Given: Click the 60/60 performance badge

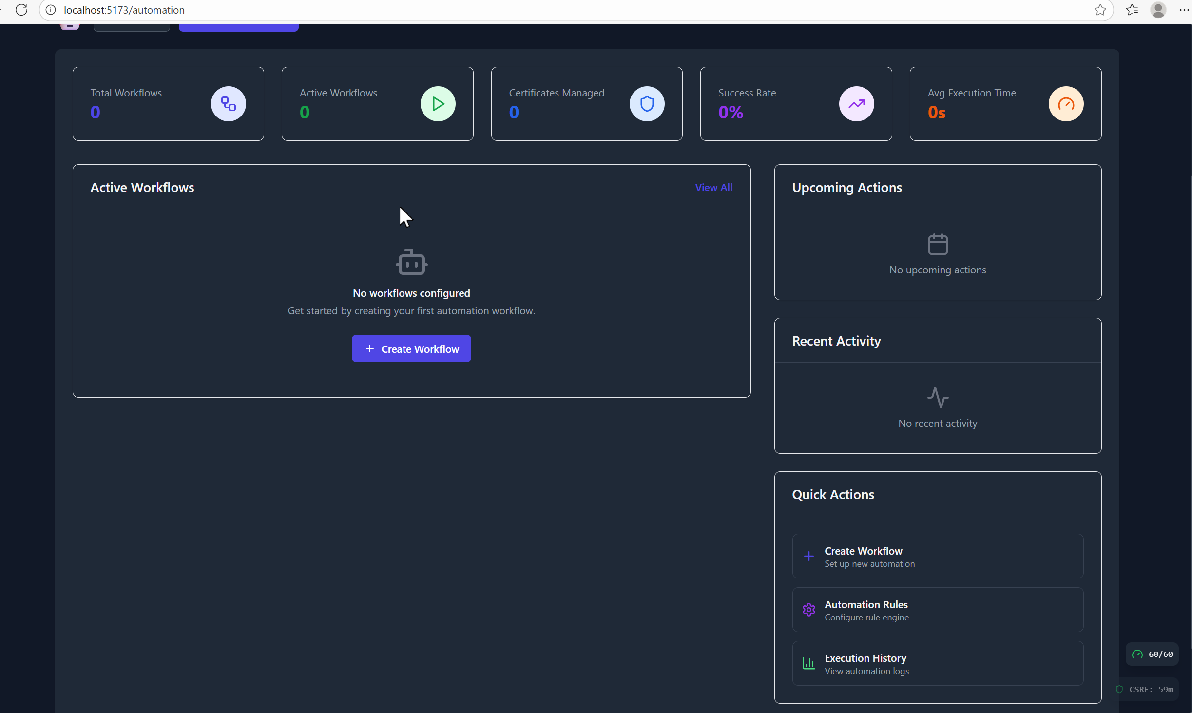Looking at the screenshot, I should [x=1152, y=654].
